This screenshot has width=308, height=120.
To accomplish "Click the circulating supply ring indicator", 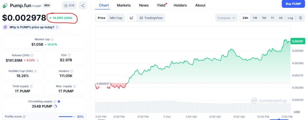I will coord(55,106).
